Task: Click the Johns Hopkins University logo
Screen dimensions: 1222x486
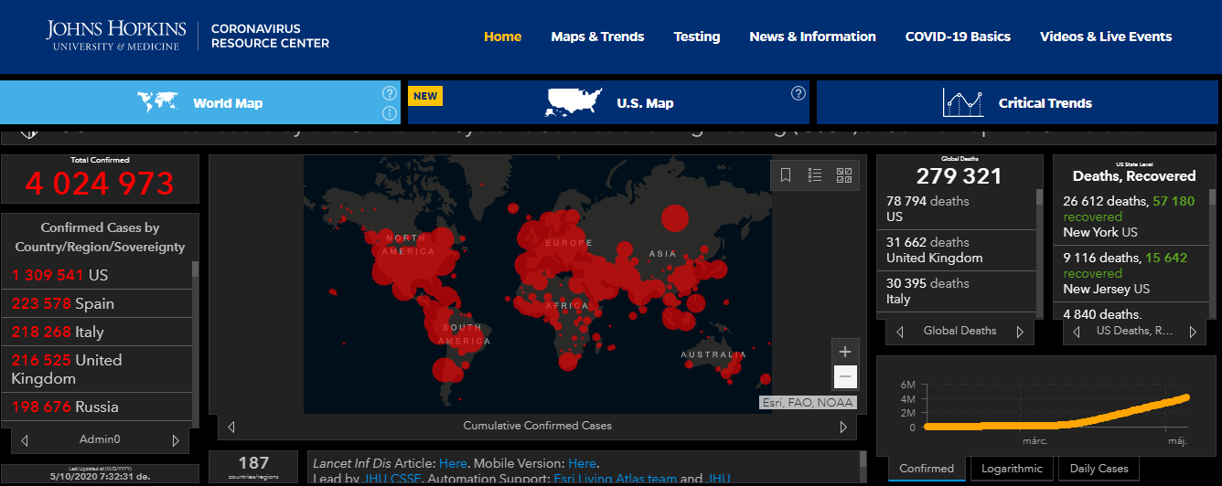Action: [116, 36]
